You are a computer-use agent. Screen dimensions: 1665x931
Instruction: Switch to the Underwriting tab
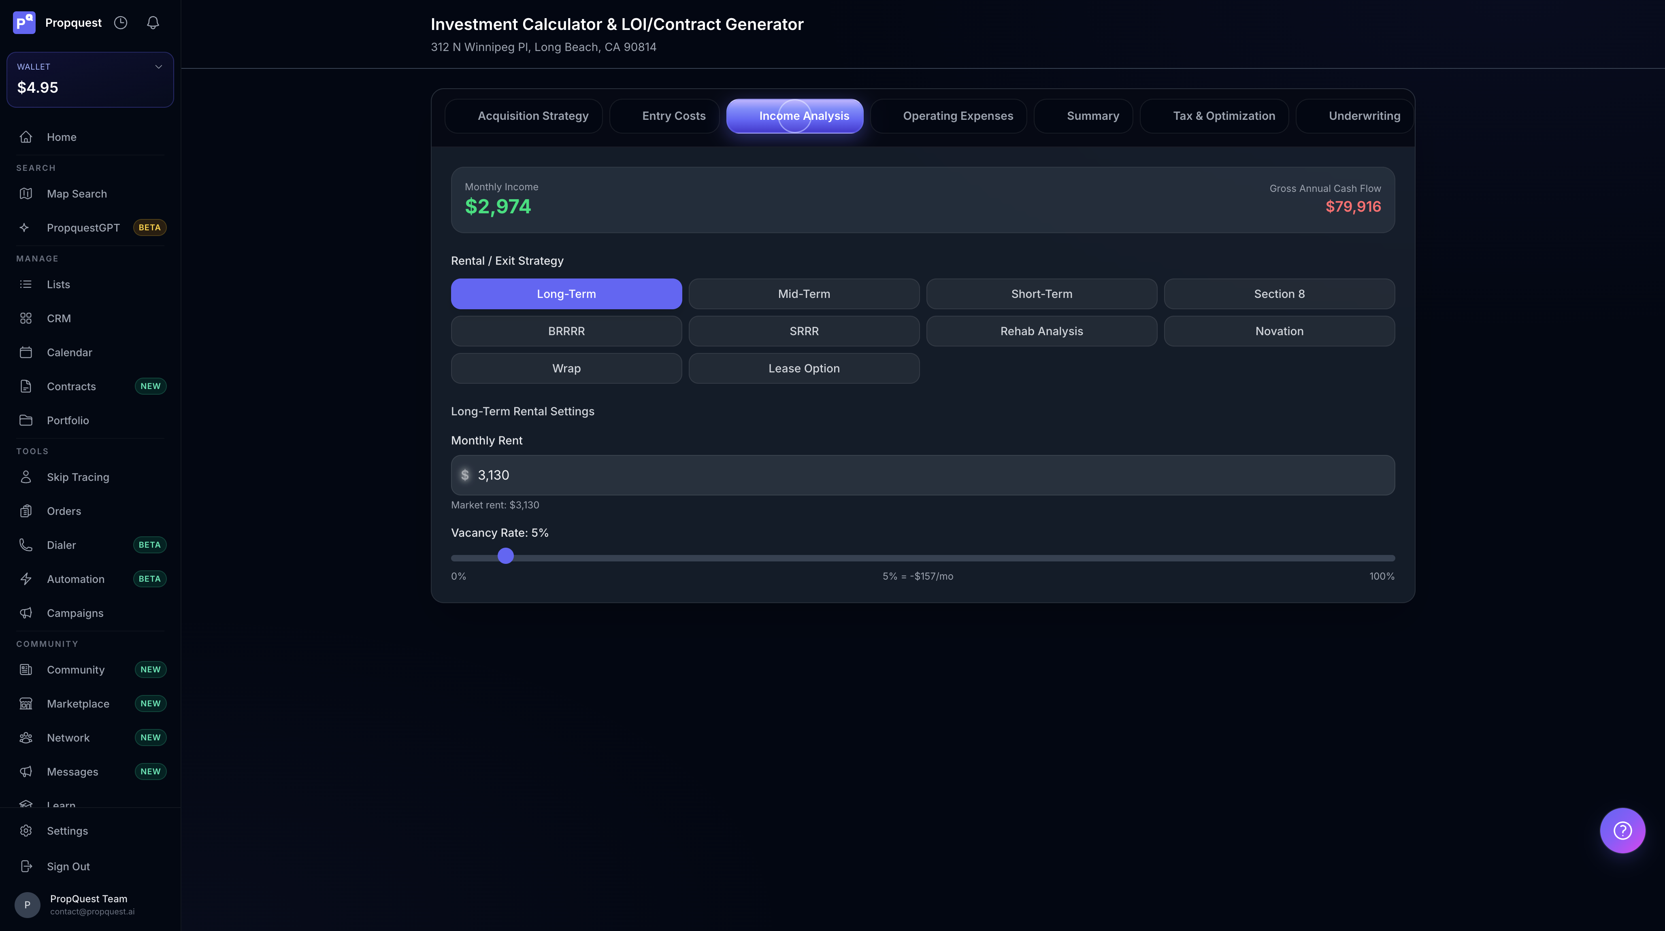(x=1355, y=116)
